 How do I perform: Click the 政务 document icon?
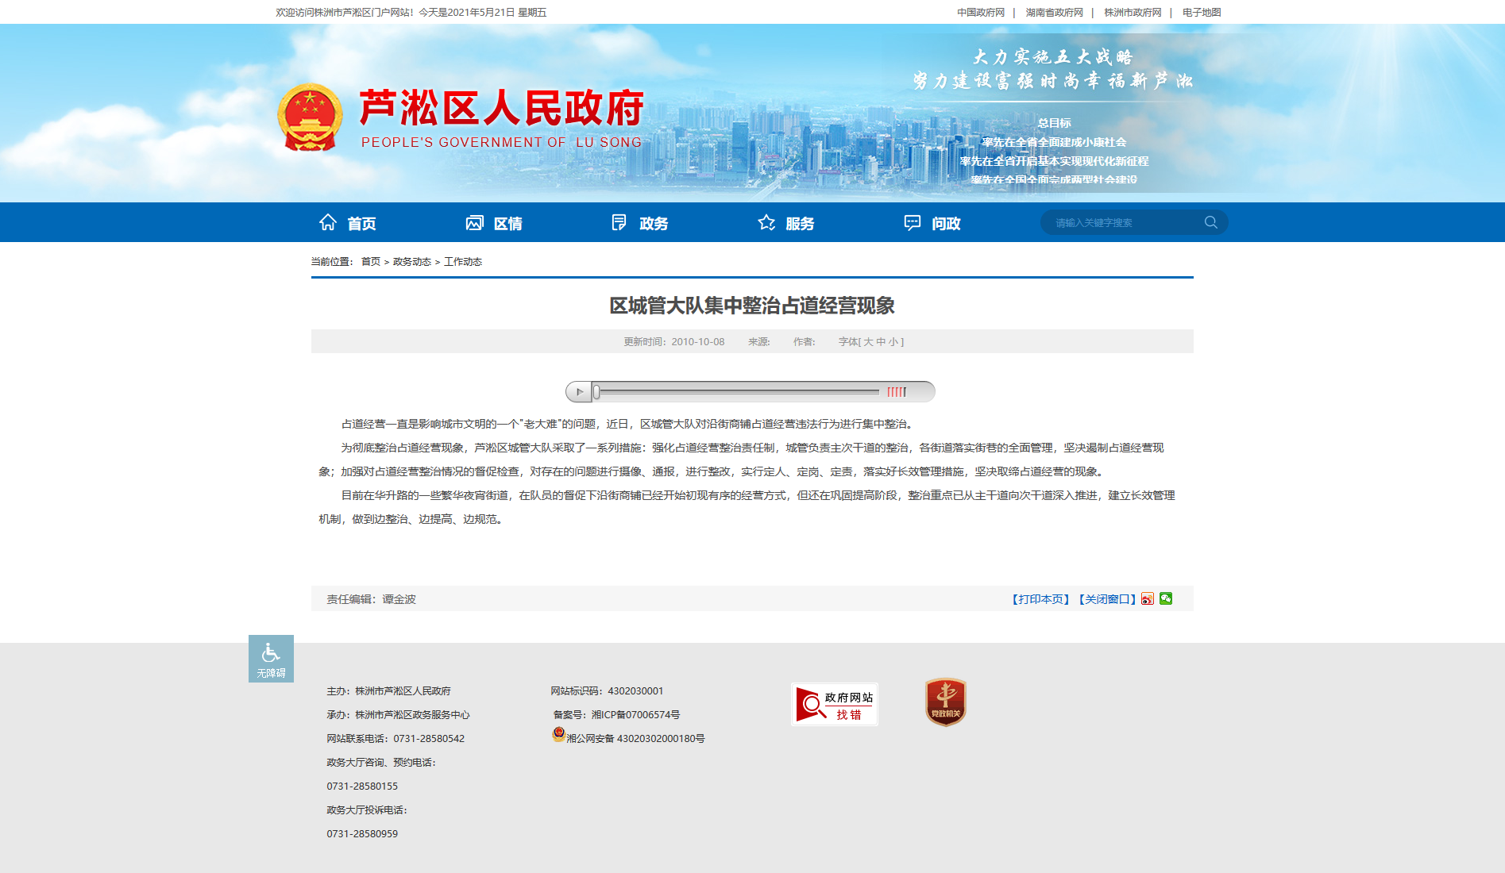coord(619,222)
